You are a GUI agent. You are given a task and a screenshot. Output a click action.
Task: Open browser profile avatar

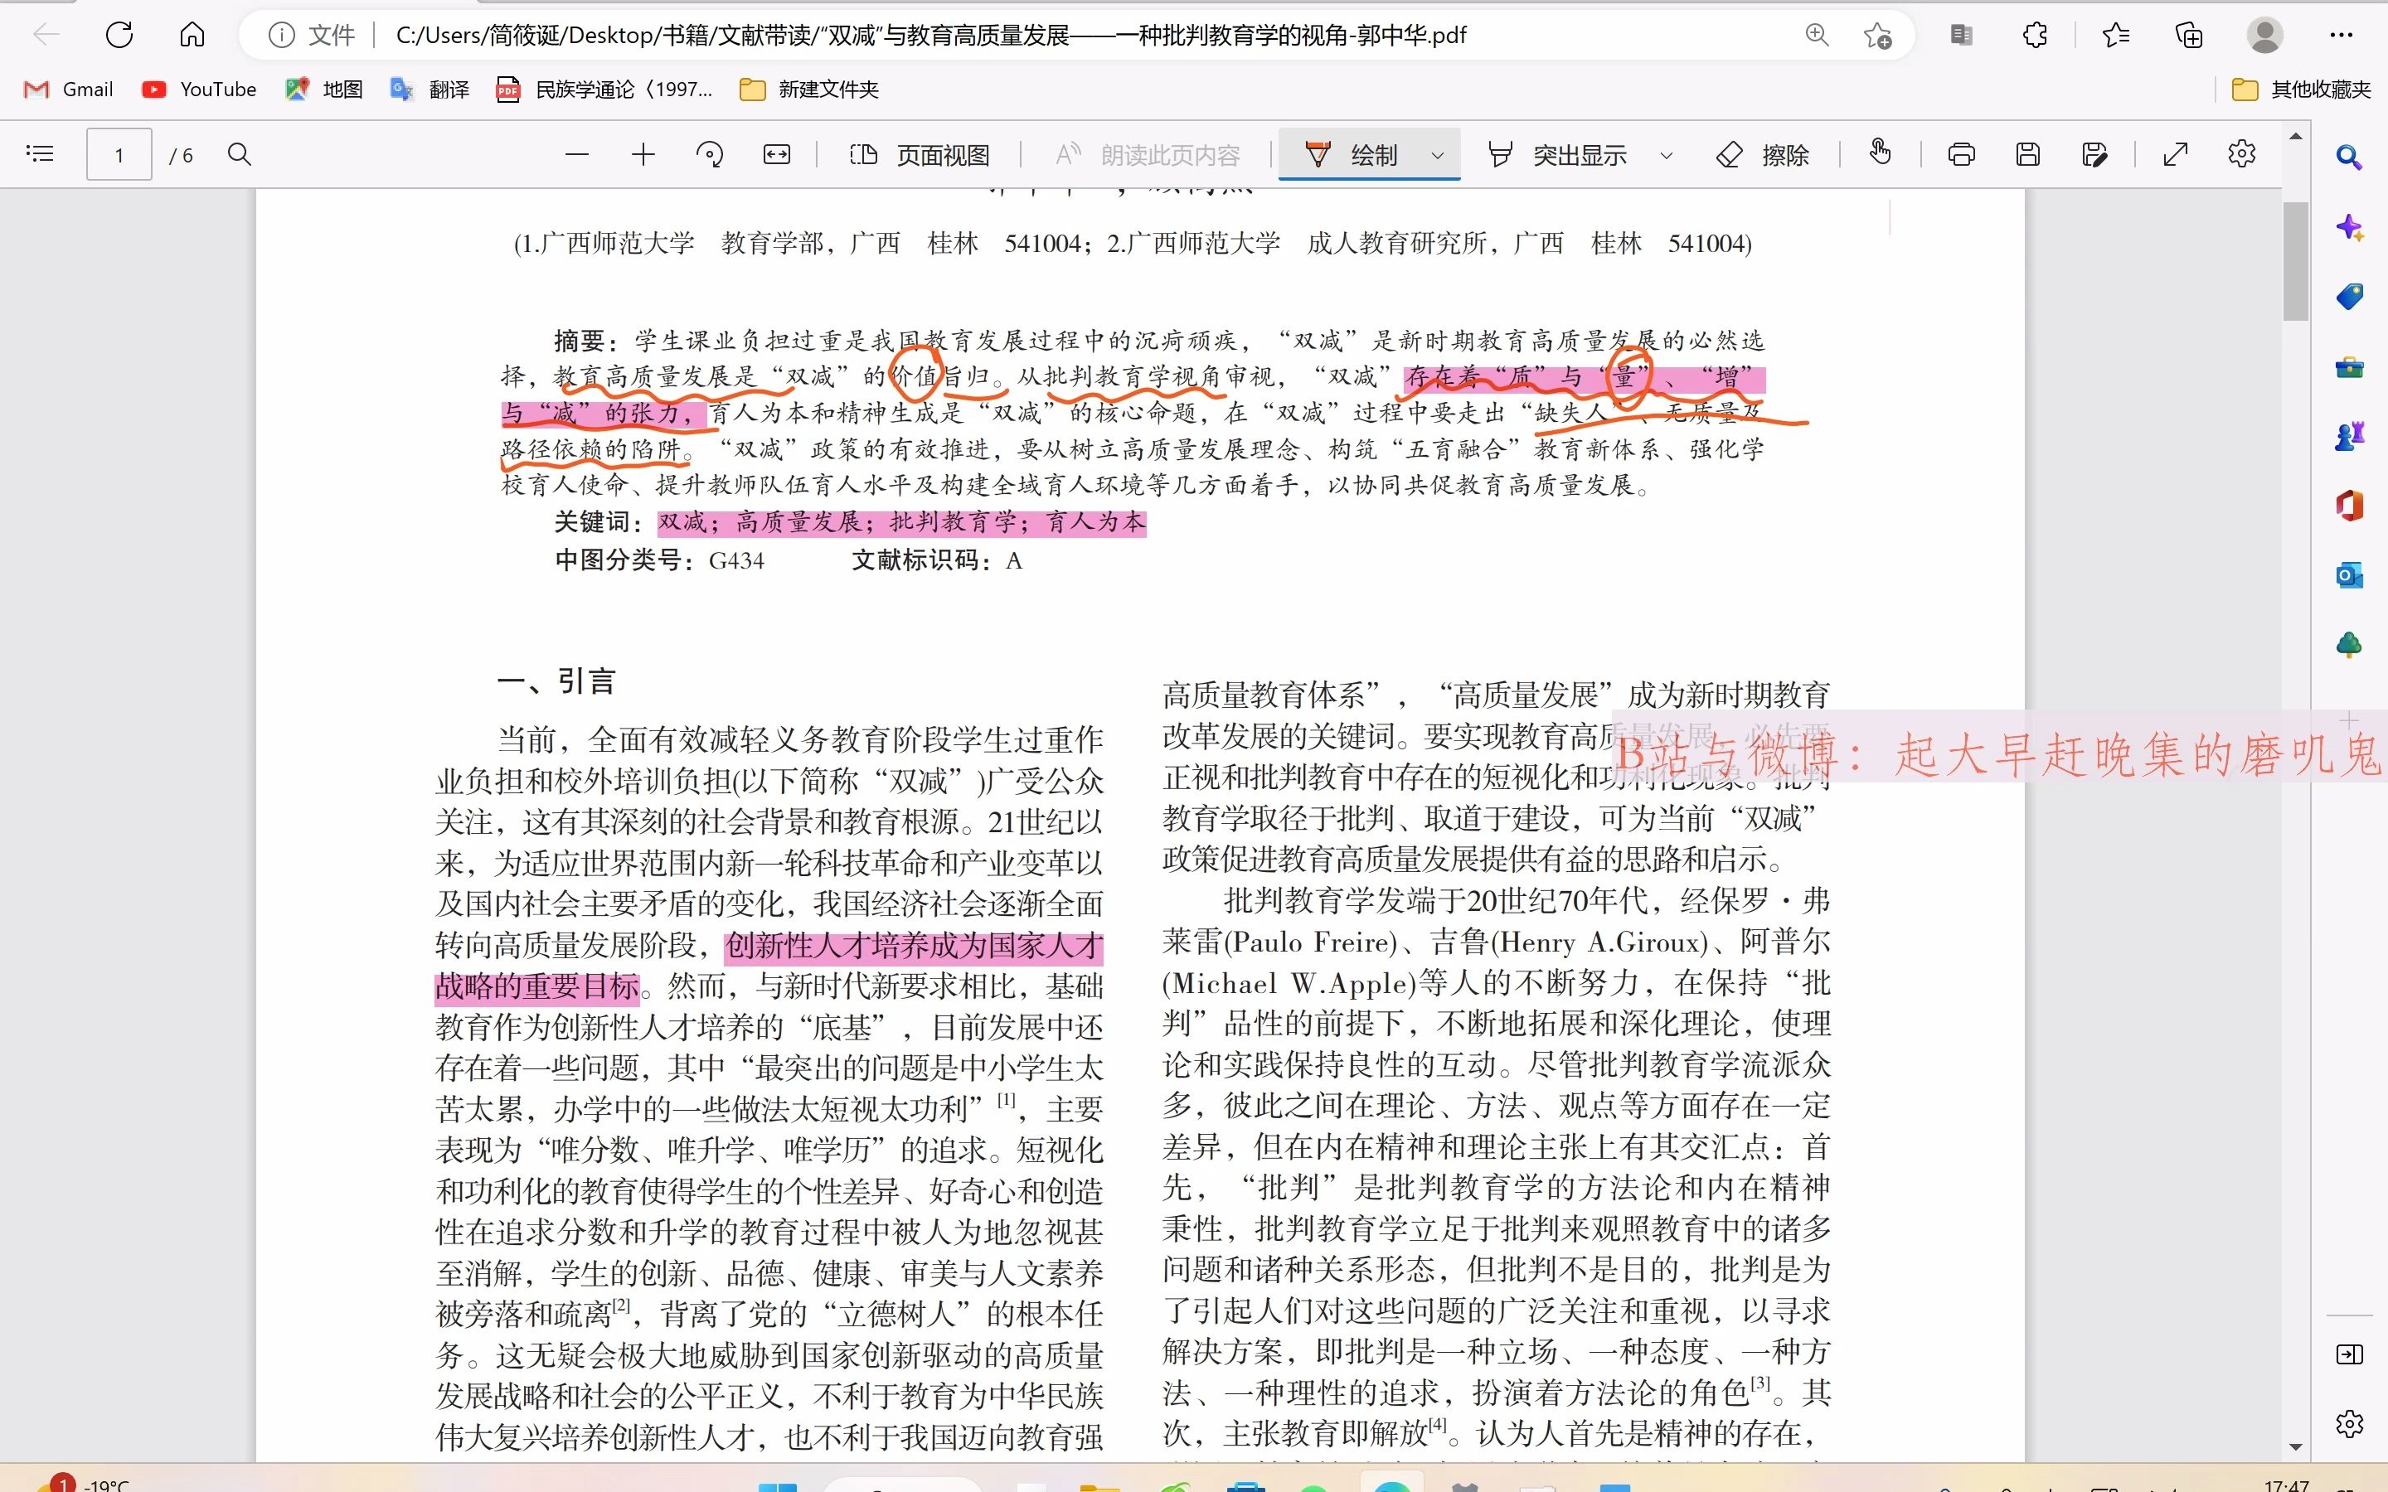2264,36
